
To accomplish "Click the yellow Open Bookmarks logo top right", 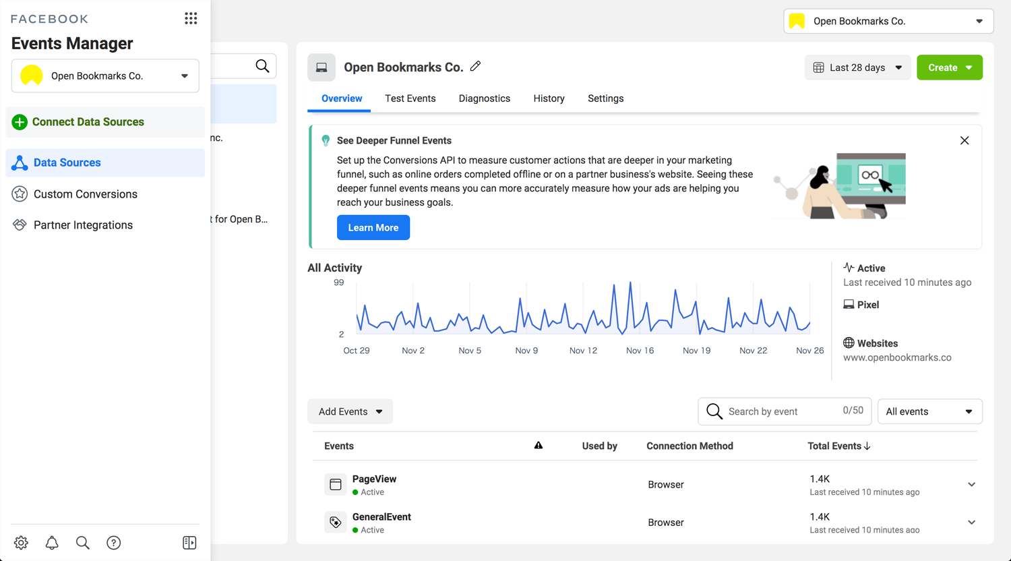I will tap(797, 21).
